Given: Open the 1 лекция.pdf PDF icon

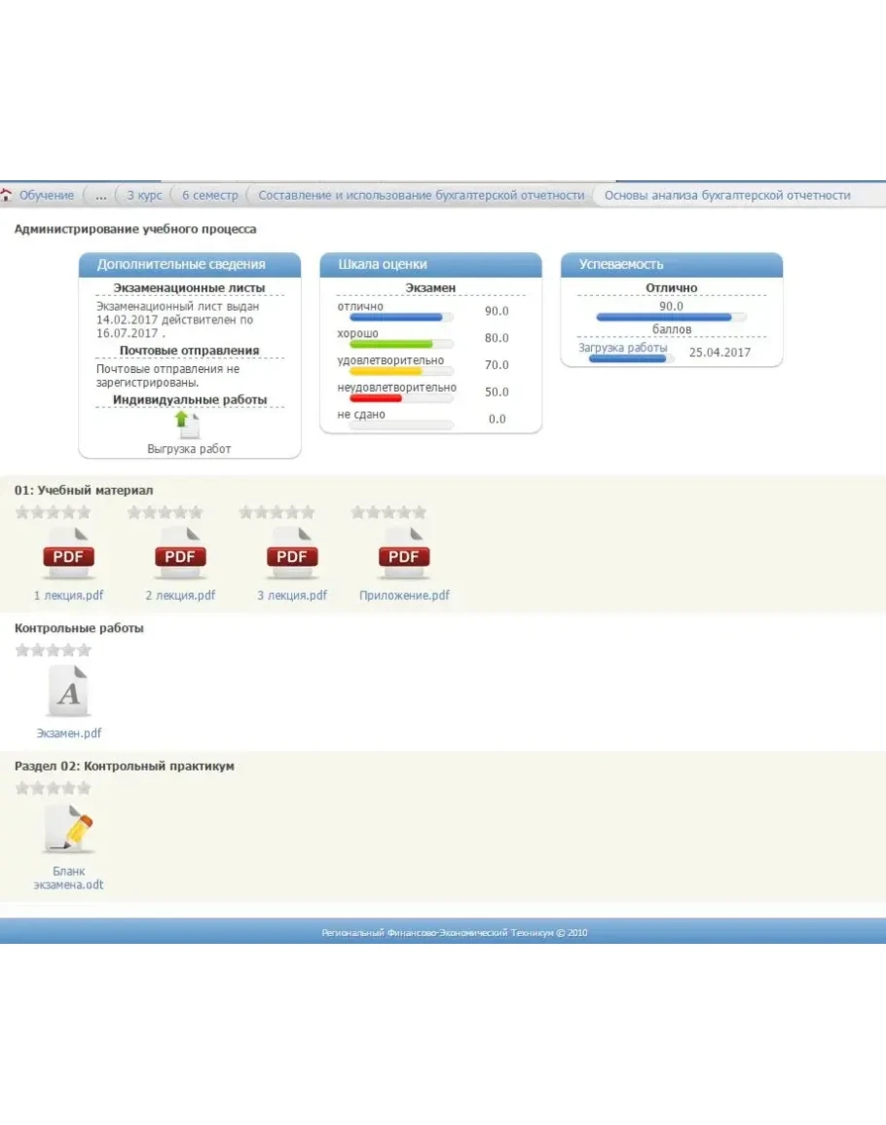Looking at the screenshot, I should pos(68,553).
